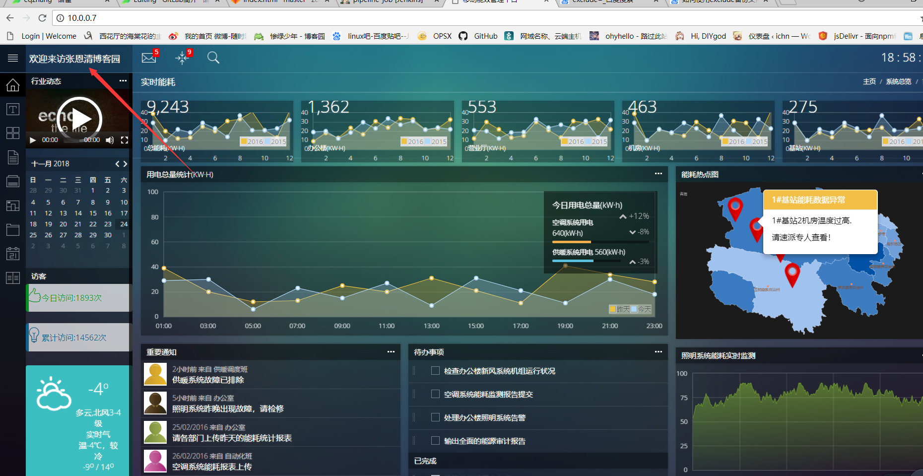Viewport: 923px width, 476px height.
Task: Toggle 2016 legend in 营业厅 chart
Action: click(x=573, y=141)
